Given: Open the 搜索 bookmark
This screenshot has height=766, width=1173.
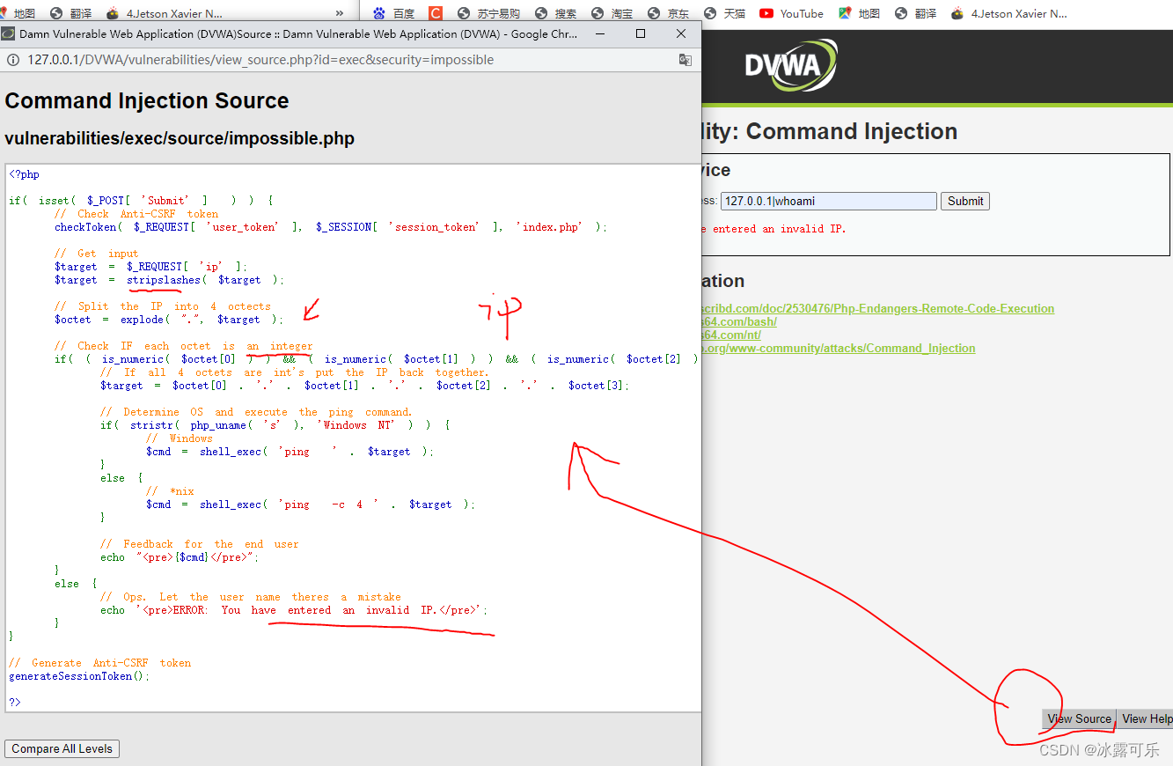Looking at the screenshot, I should click(x=555, y=13).
